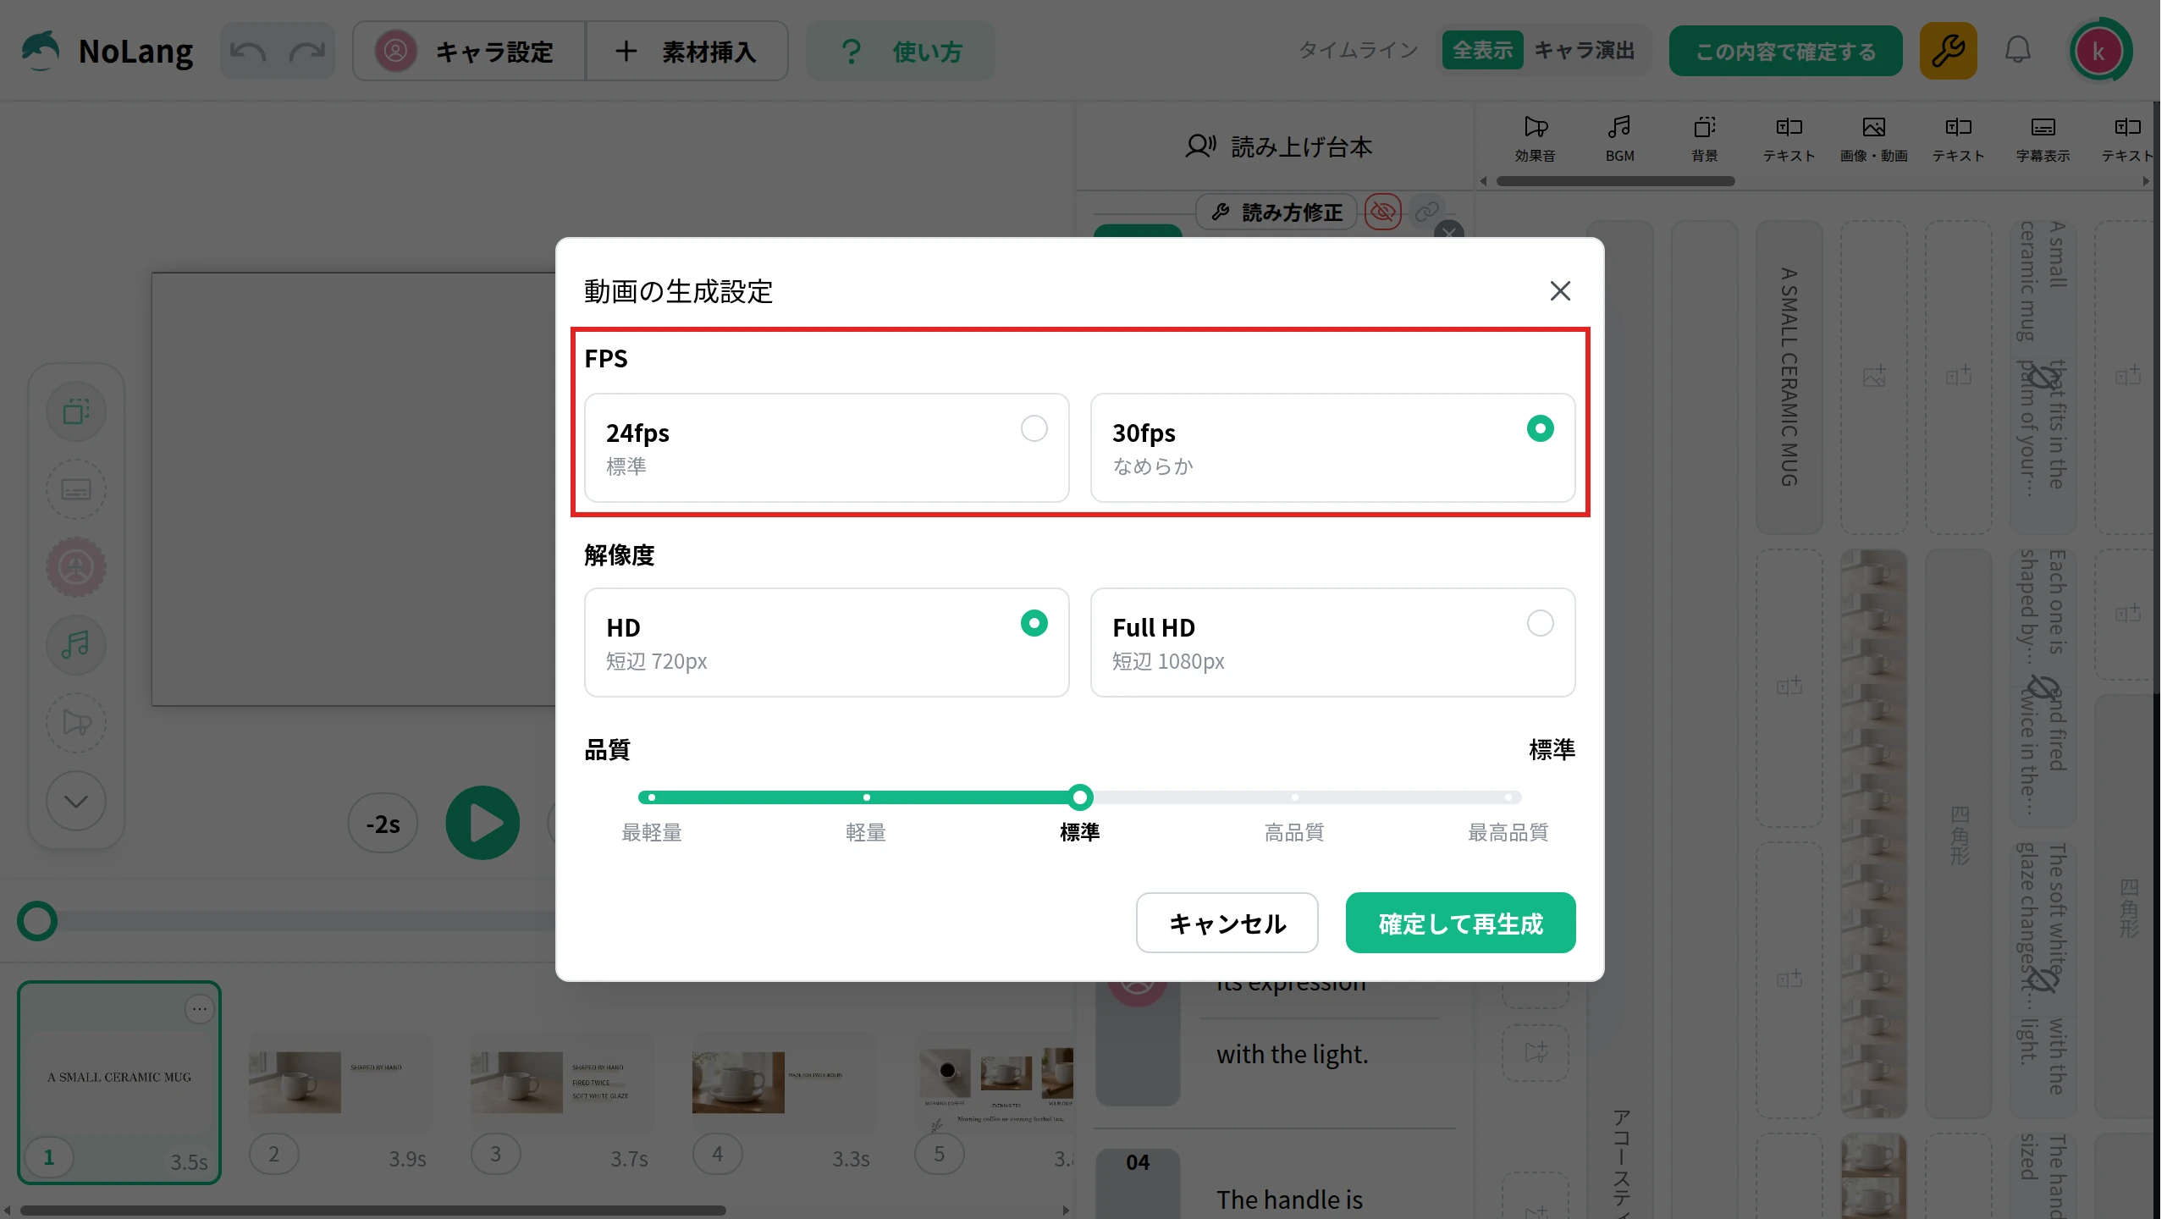This screenshot has height=1219, width=2167.
Task: Click the scene strip horizontal scrollbar
Action: pos(373,1211)
